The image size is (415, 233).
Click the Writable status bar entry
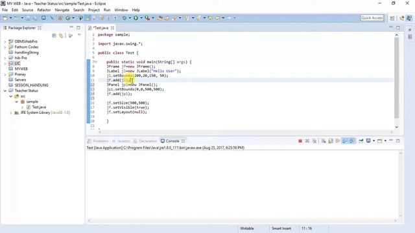tap(247, 228)
